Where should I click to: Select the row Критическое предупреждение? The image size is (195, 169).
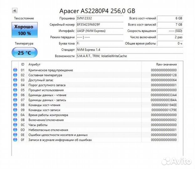(95, 70)
